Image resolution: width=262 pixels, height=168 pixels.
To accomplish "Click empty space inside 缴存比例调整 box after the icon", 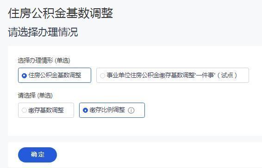I will (139, 110).
